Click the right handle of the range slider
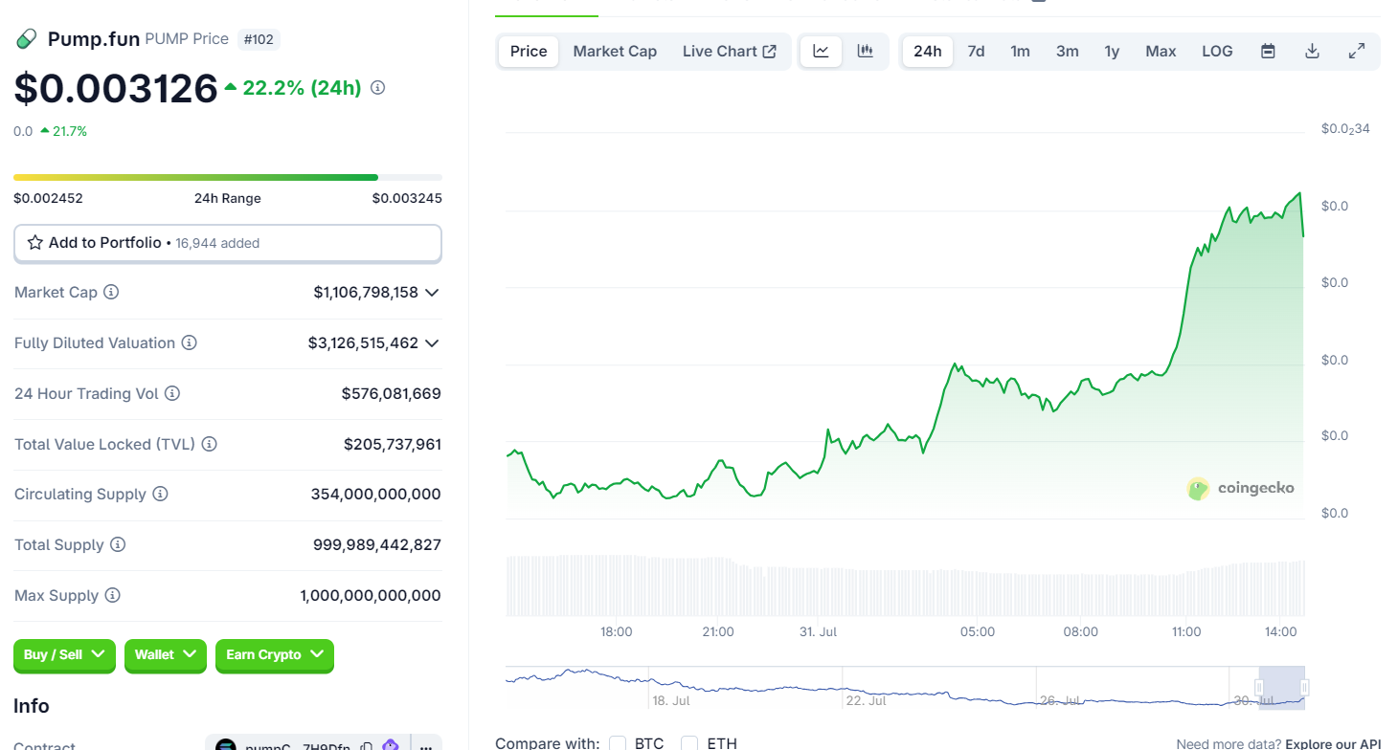The image size is (1398, 750). pyautogui.click(x=1304, y=687)
